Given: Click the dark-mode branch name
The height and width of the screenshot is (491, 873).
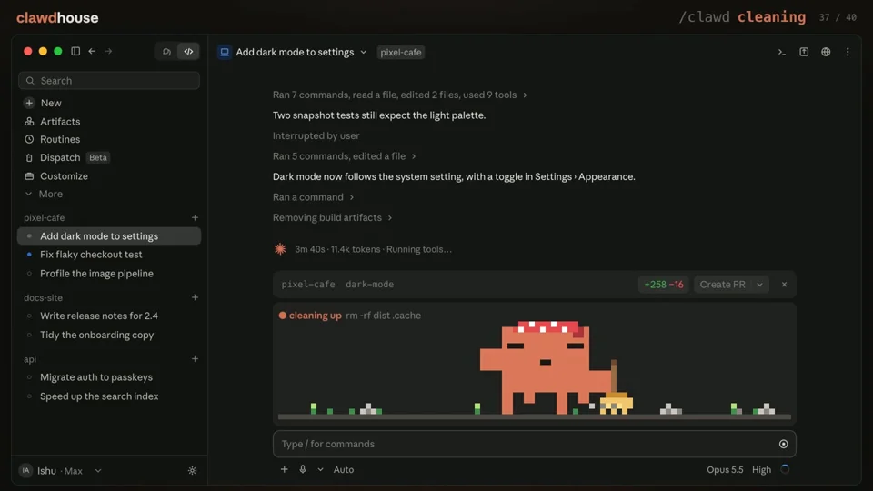Looking at the screenshot, I should (x=370, y=285).
